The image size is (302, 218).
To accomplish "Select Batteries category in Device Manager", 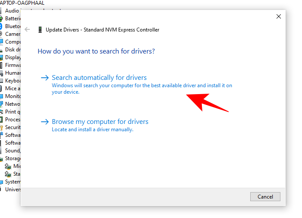I will 13,19.
